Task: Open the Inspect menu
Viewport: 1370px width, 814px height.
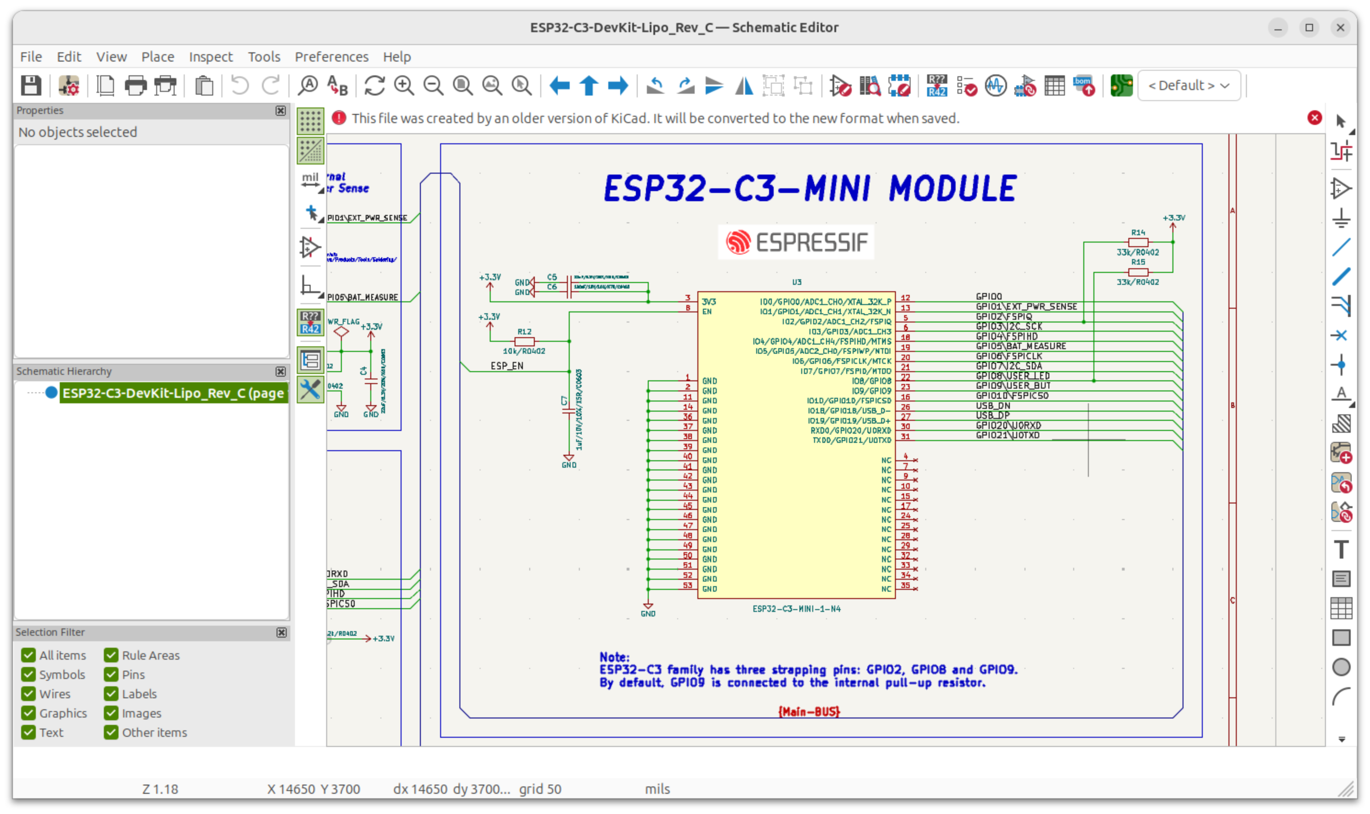Action: pyautogui.click(x=210, y=57)
